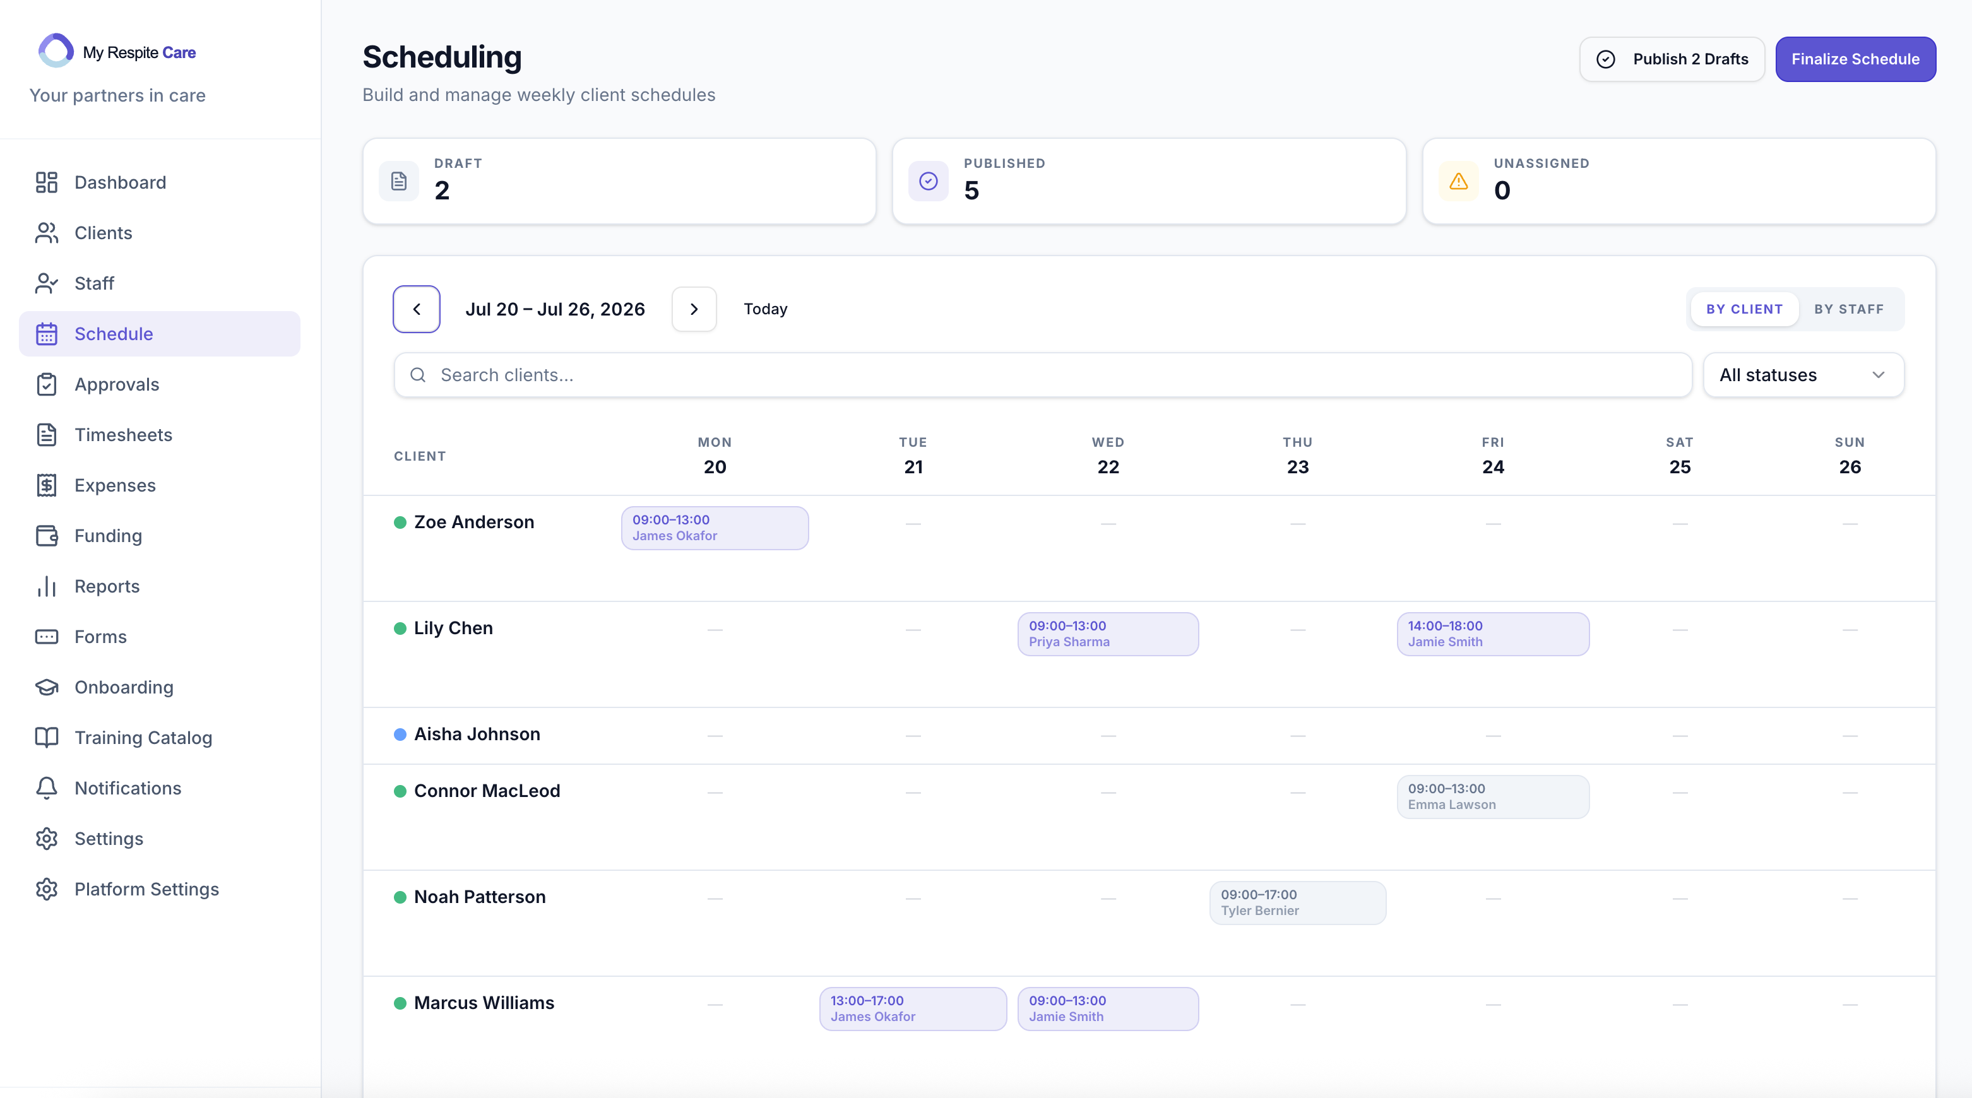Click the Notifications bell icon
1972x1098 pixels.
(x=47, y=788)
